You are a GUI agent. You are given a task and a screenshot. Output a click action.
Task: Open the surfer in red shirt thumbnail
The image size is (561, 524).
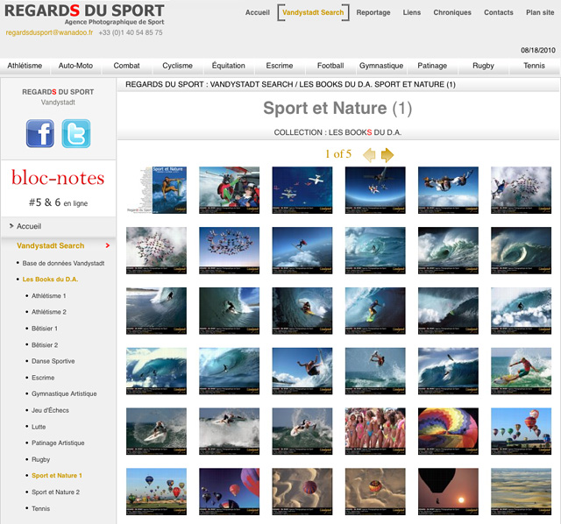(522, 371)
